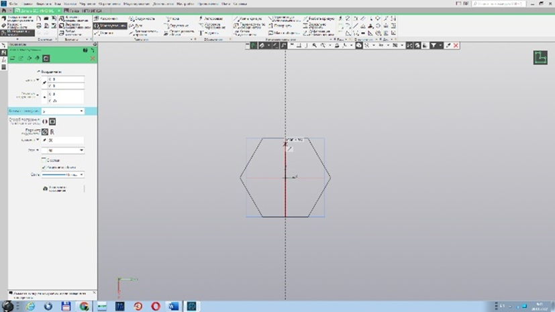Click the orange X to cancel polygon command
Viewport: 555px width, 312px height.
93,58
